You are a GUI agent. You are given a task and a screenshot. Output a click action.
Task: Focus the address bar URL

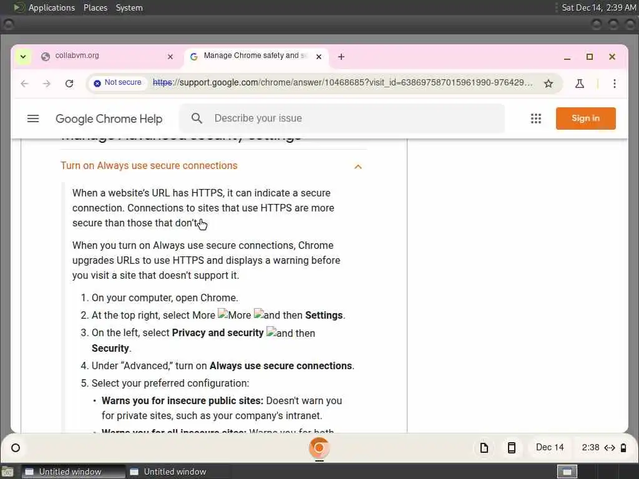click(x=343, y=83)
